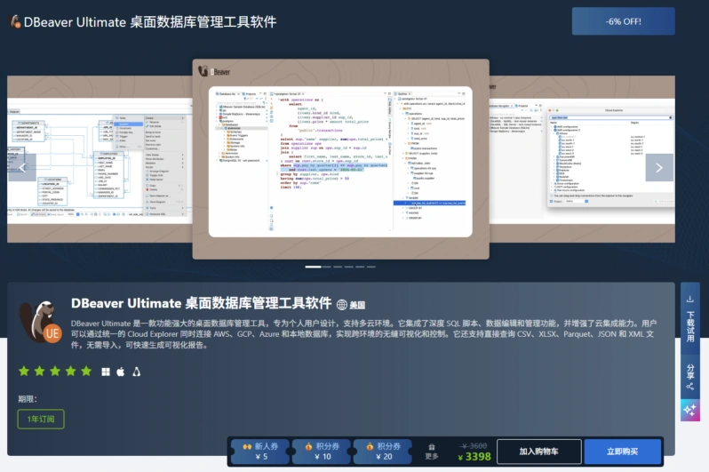The width and height of the screenshot is (709, 472).
Task: Click the product title heading in info card
Action: (x=201, y=303)
